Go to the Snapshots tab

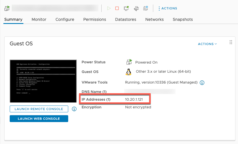pyautogui.click(x=183, y=19)
